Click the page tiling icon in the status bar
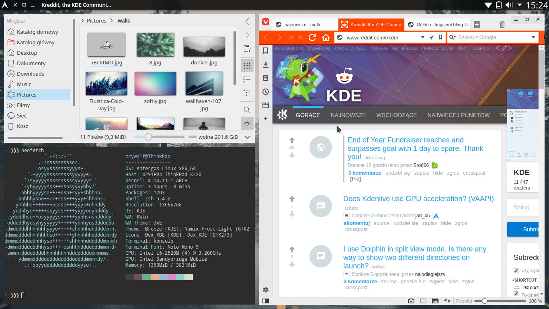The width and height of the screenshot is (549, 309). (x=423, y=301)
